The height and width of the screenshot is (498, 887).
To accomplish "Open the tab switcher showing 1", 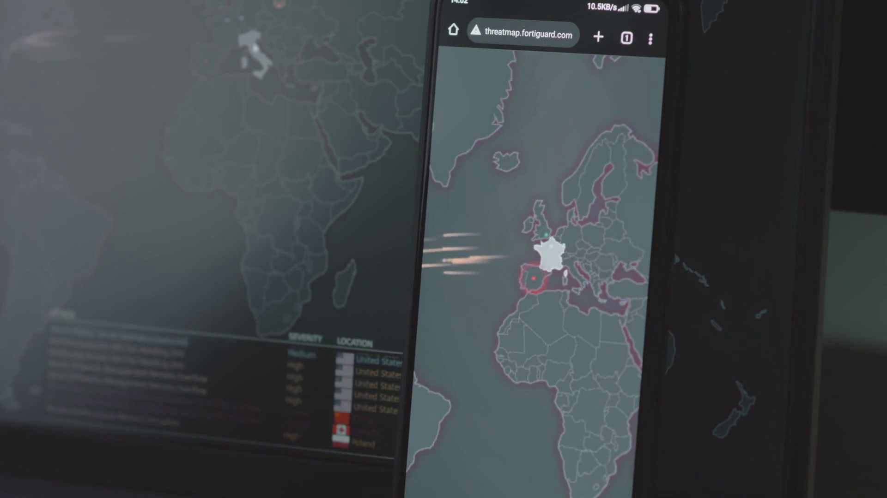I will 626,38.
